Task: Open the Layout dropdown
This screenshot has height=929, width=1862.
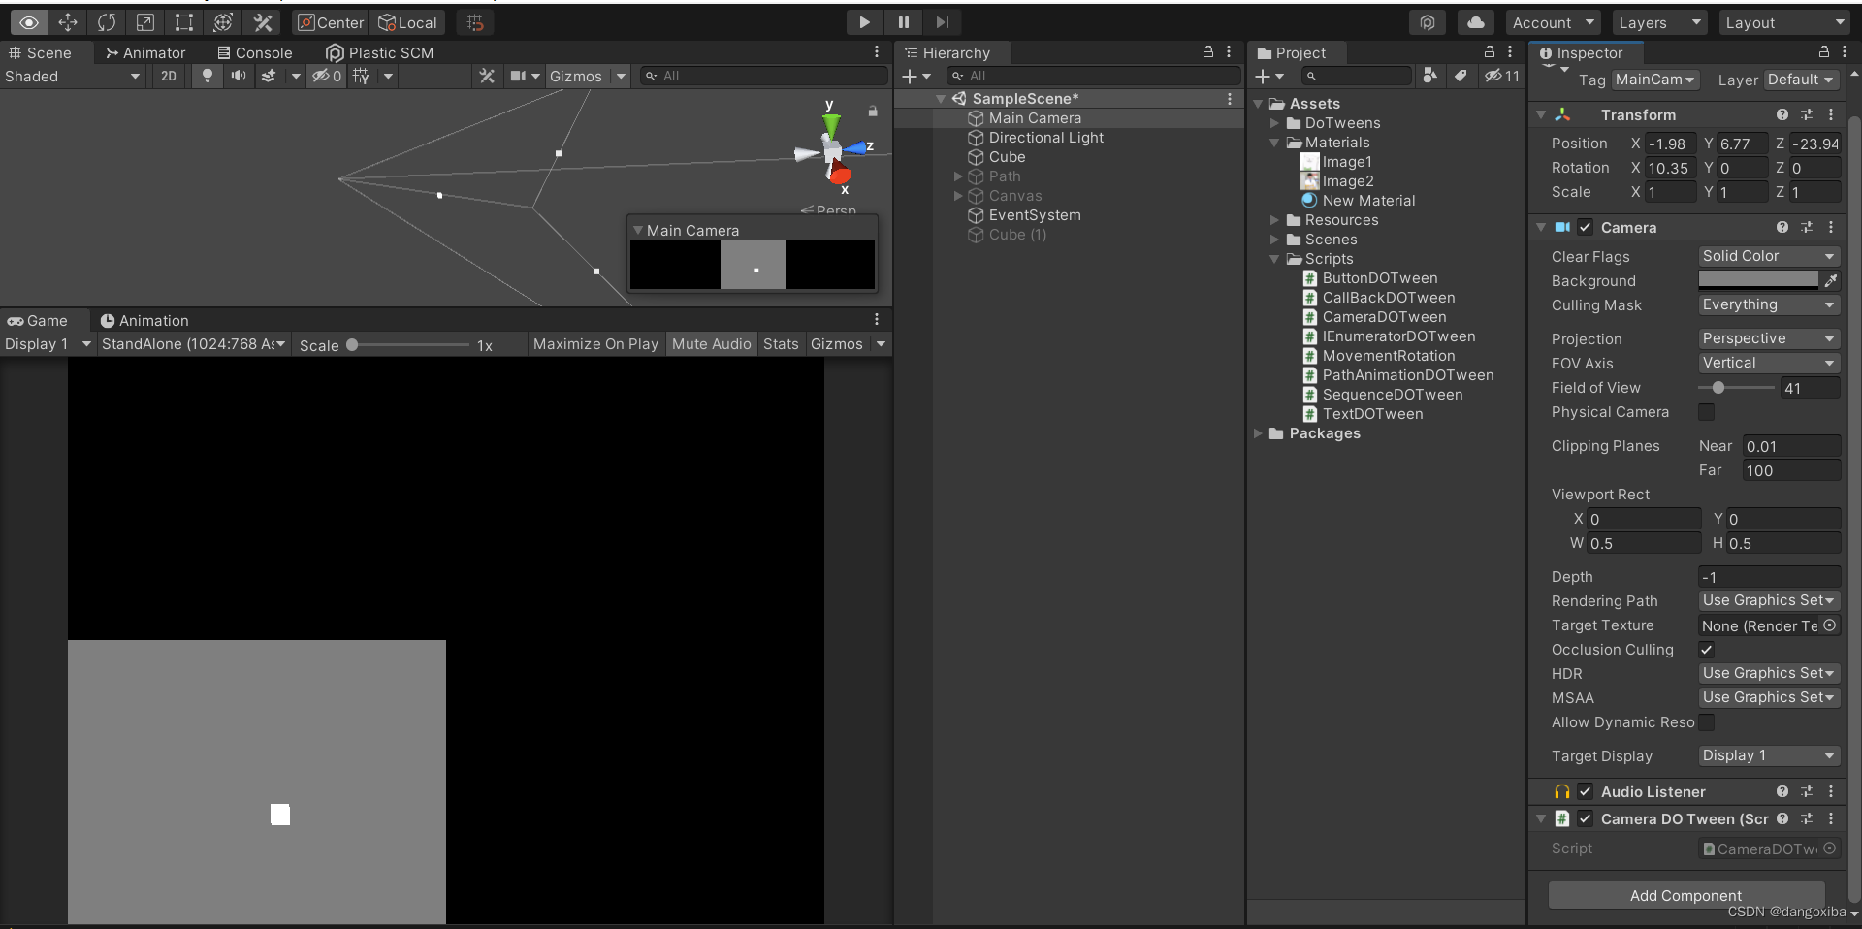Action: (x=1784, y=22)
